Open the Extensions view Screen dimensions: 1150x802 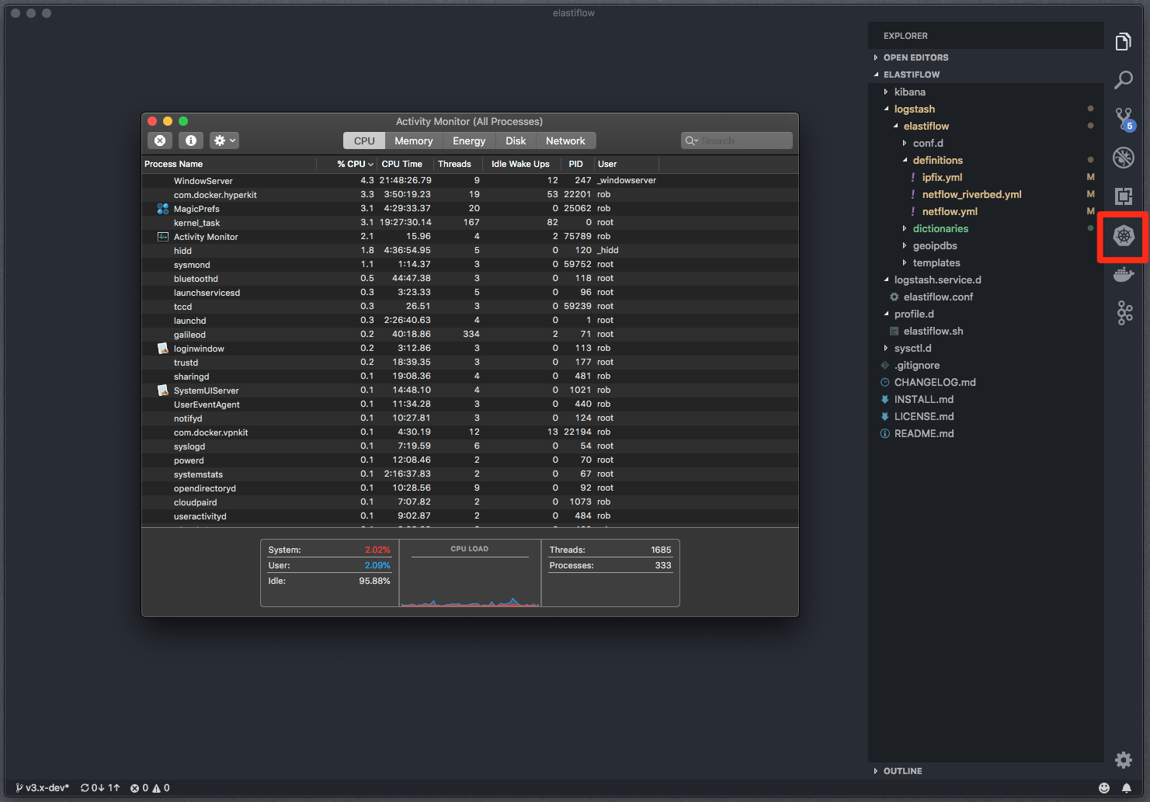point(1124,196)
